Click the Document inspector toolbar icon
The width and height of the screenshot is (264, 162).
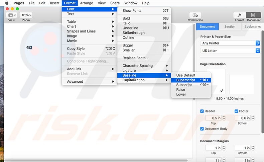pyautogui.click(x=254, y=15)
